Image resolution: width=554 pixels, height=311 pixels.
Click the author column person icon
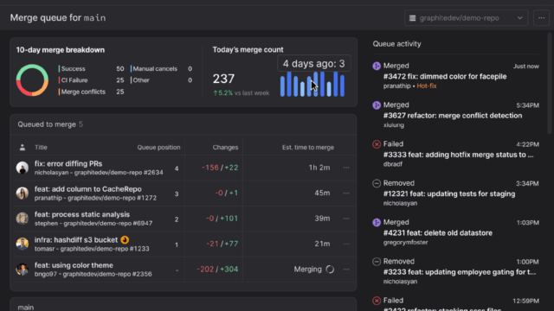tap(23, 148)
